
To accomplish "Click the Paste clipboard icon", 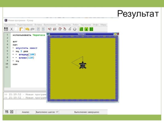I will point(21,29).
